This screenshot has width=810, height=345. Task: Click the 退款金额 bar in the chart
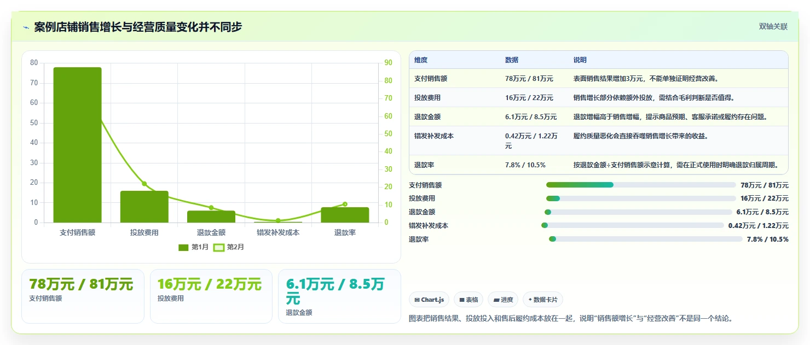click(211, 217)
